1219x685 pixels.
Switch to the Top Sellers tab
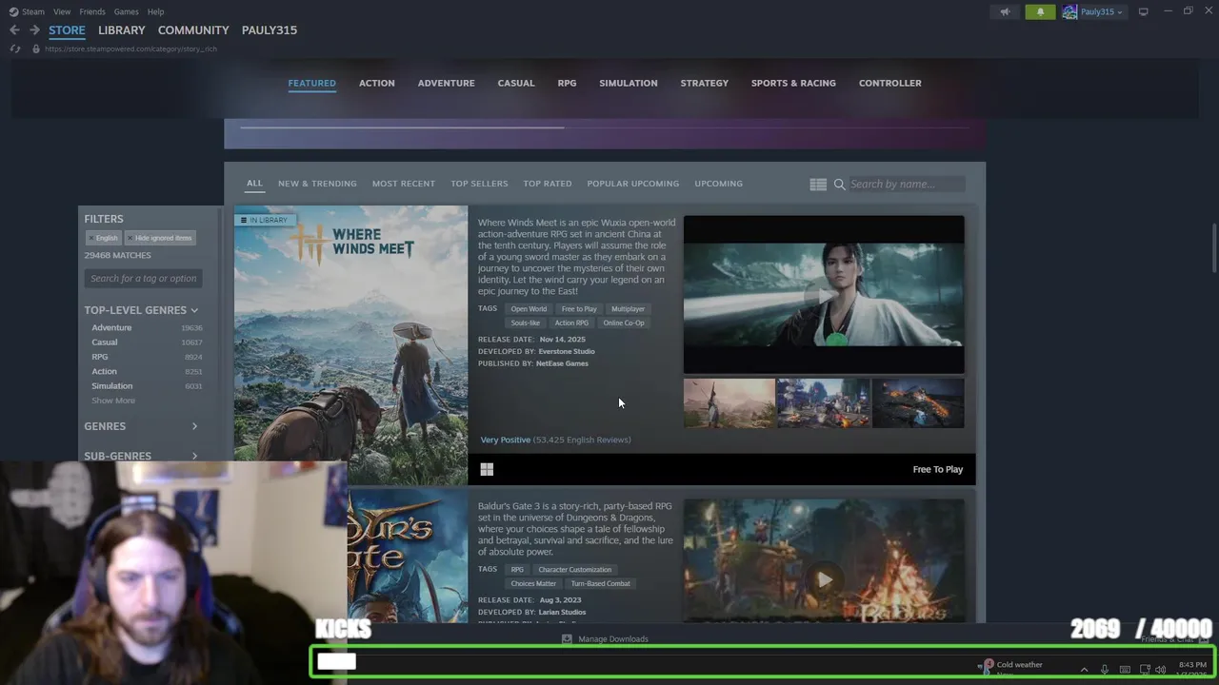coord(479,184)
